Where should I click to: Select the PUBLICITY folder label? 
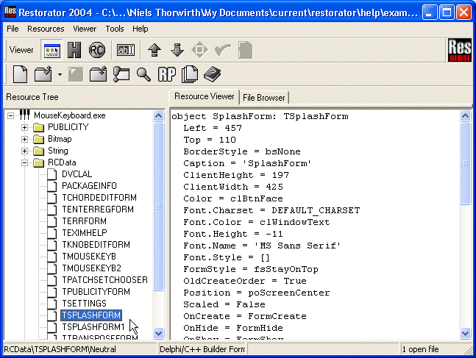68,127
